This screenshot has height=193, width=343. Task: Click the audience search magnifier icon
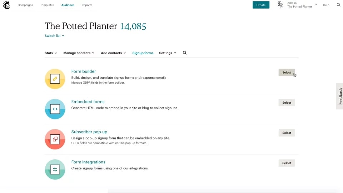(185, 53)
